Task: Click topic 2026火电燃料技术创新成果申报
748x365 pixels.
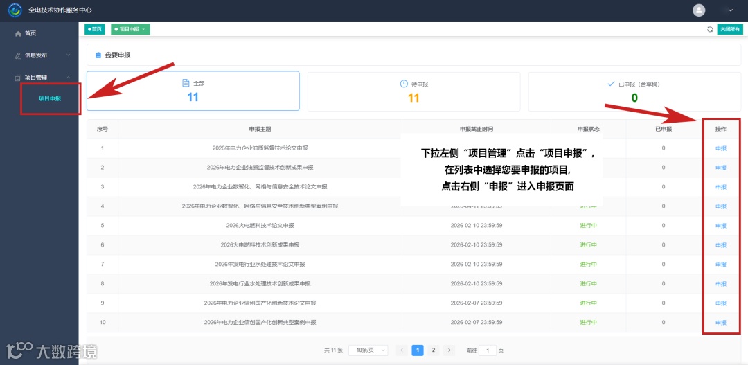Action: (260, 244)
